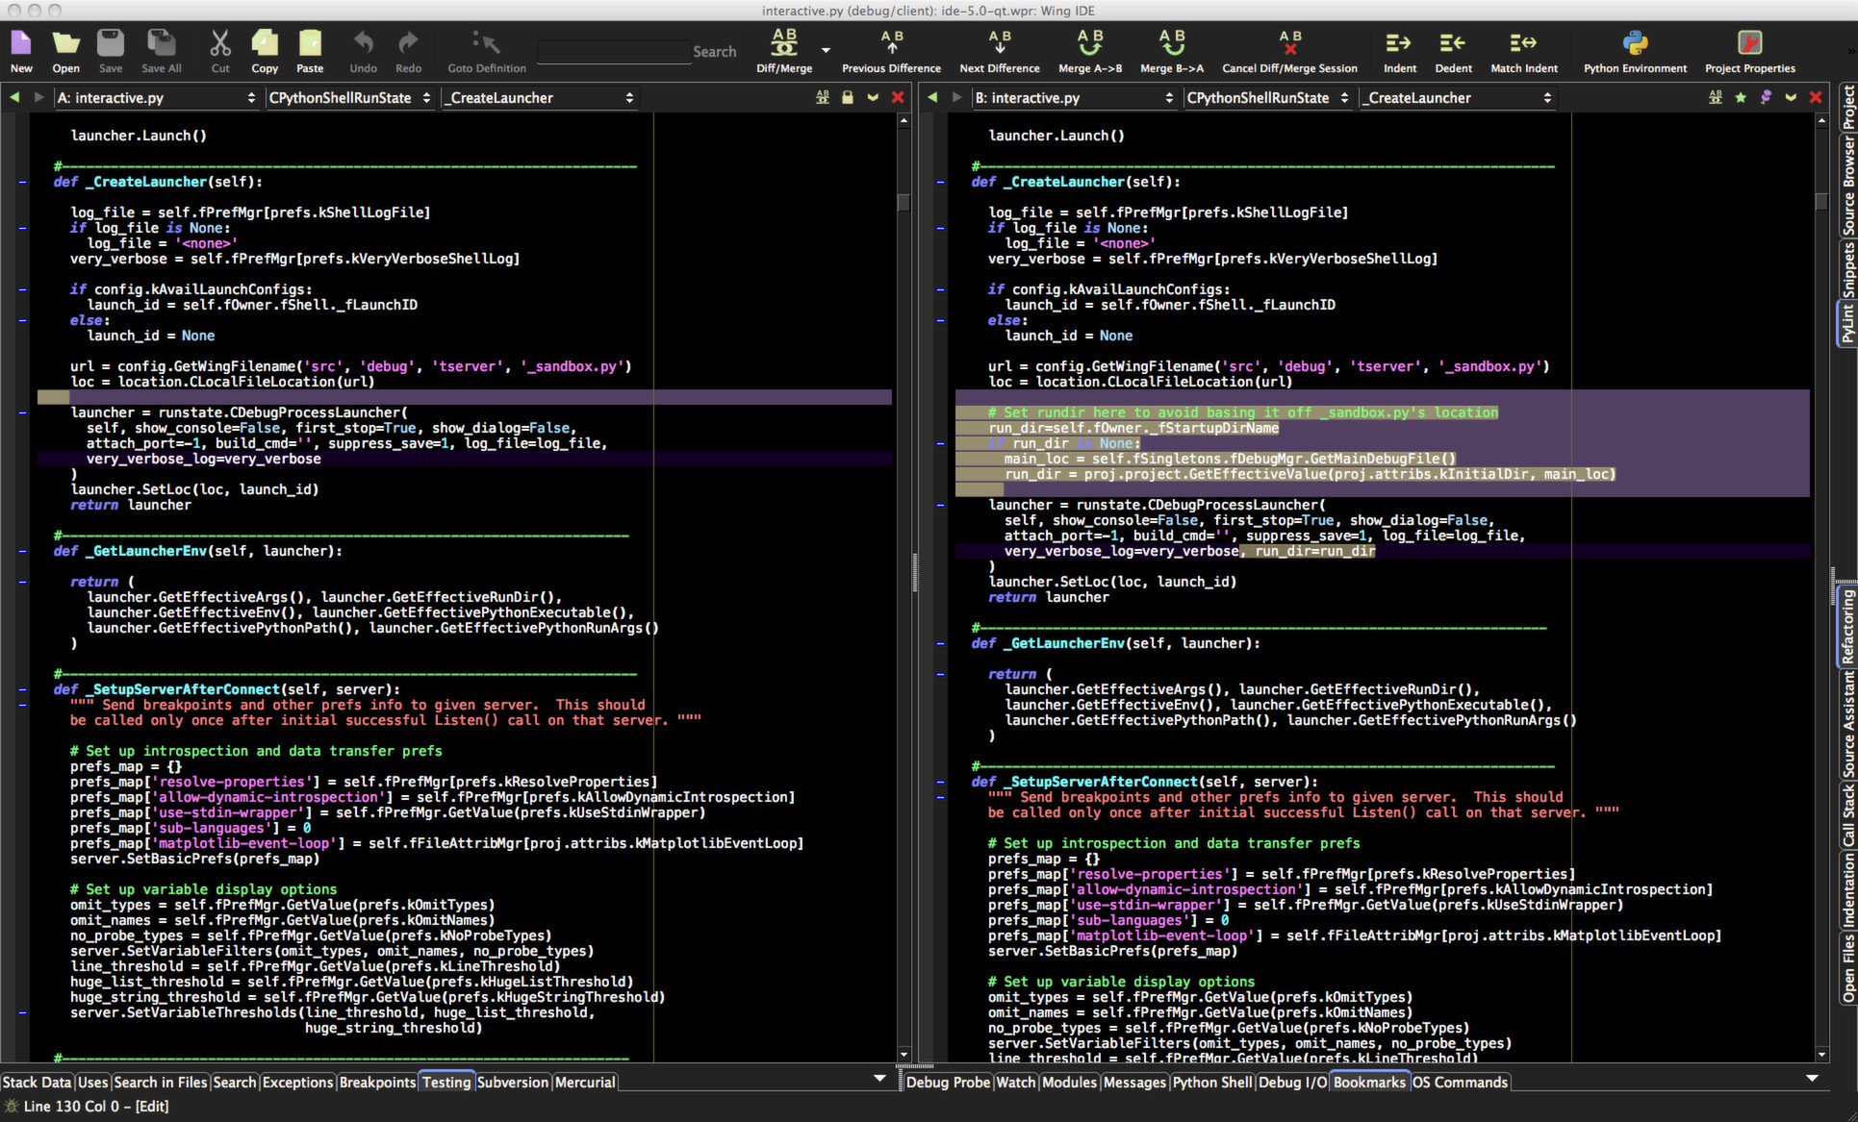Toggle the purple pin icon in pane B header
Screen dimensions: 1858x1122
1767,97
